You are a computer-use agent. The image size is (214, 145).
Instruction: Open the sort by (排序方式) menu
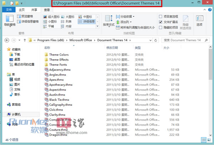[109, 21]
